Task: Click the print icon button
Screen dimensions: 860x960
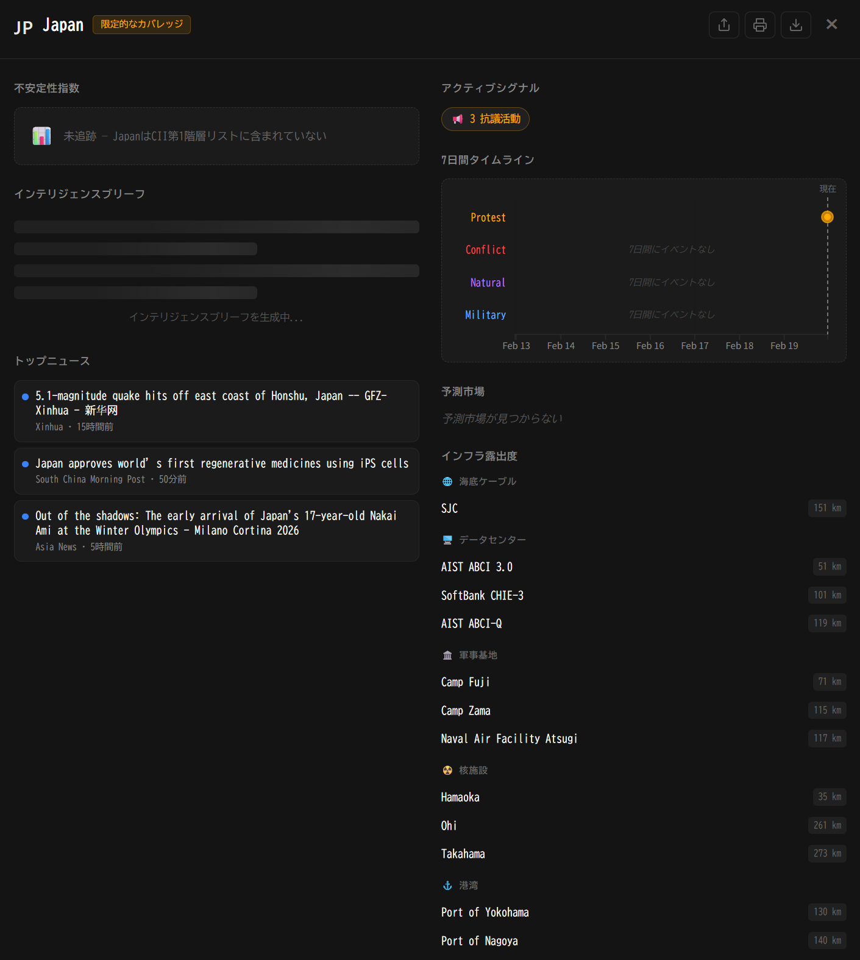Action: 759,25
